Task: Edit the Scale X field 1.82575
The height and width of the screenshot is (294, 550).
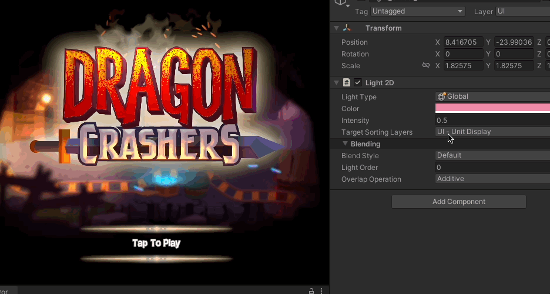Action: [464, 66]
